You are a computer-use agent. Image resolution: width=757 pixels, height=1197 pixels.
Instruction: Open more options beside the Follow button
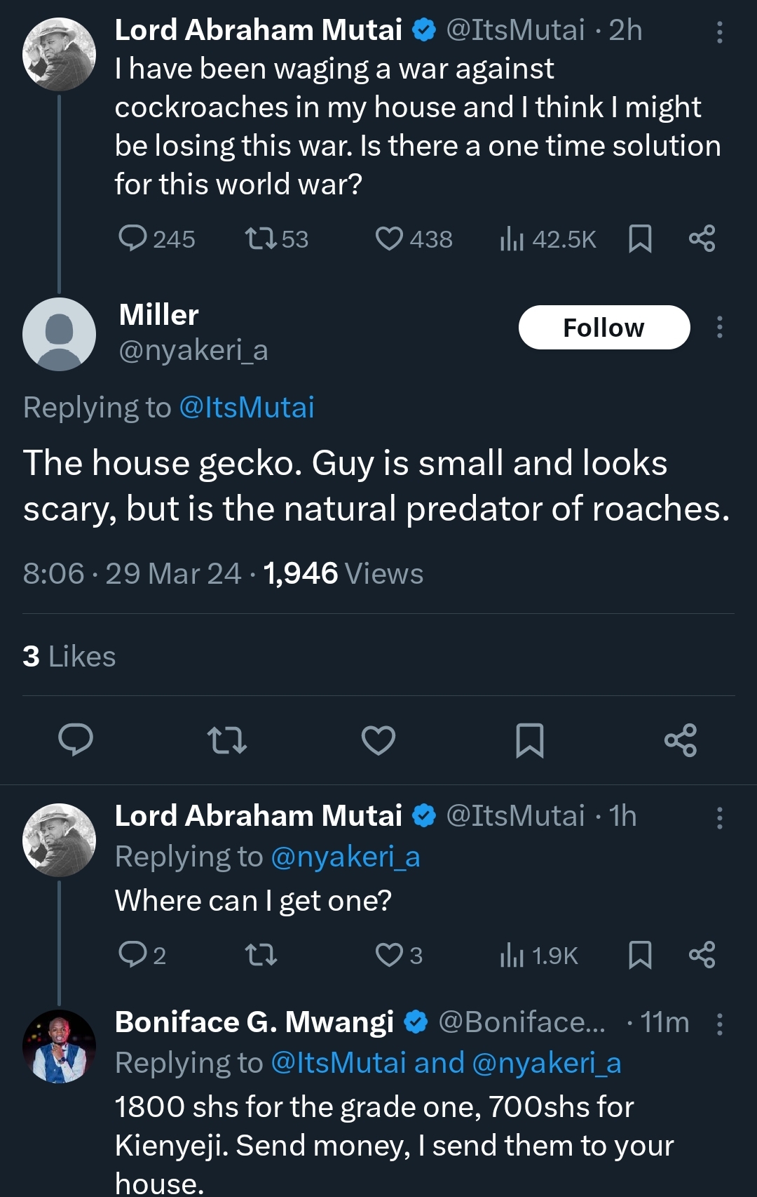click(x=719, y=328)
